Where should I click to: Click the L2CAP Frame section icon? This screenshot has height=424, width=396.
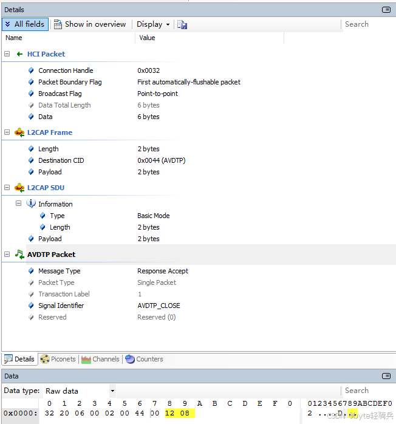click(x=19, y=132)
